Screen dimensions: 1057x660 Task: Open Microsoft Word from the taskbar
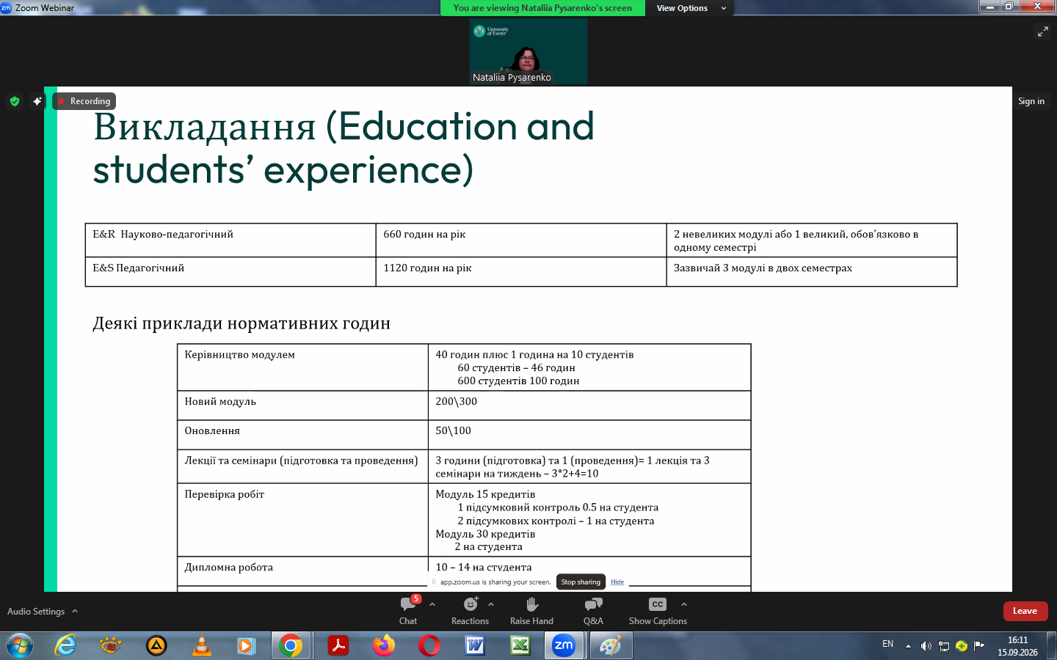coord(475,646)
